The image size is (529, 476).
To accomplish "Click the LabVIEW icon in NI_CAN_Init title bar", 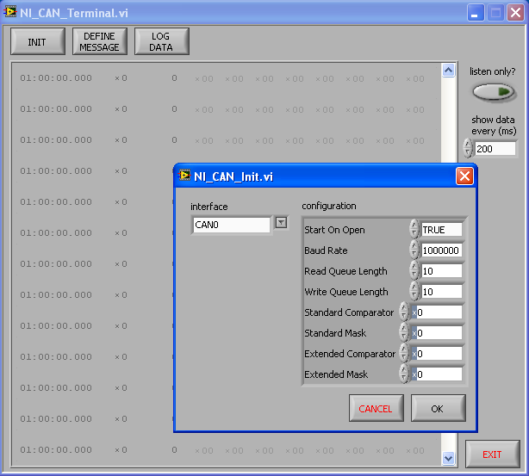I will [x=184, y=176].
